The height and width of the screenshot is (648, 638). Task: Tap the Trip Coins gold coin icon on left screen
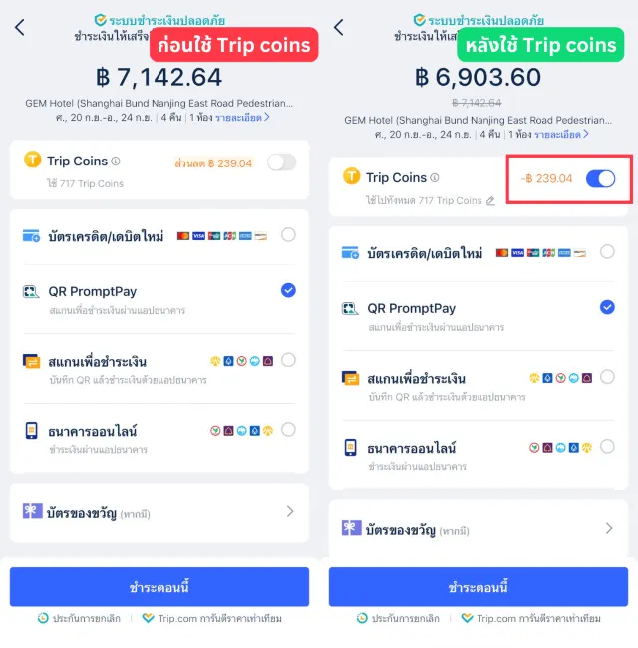pyautogui.click(x=32, y=160)
